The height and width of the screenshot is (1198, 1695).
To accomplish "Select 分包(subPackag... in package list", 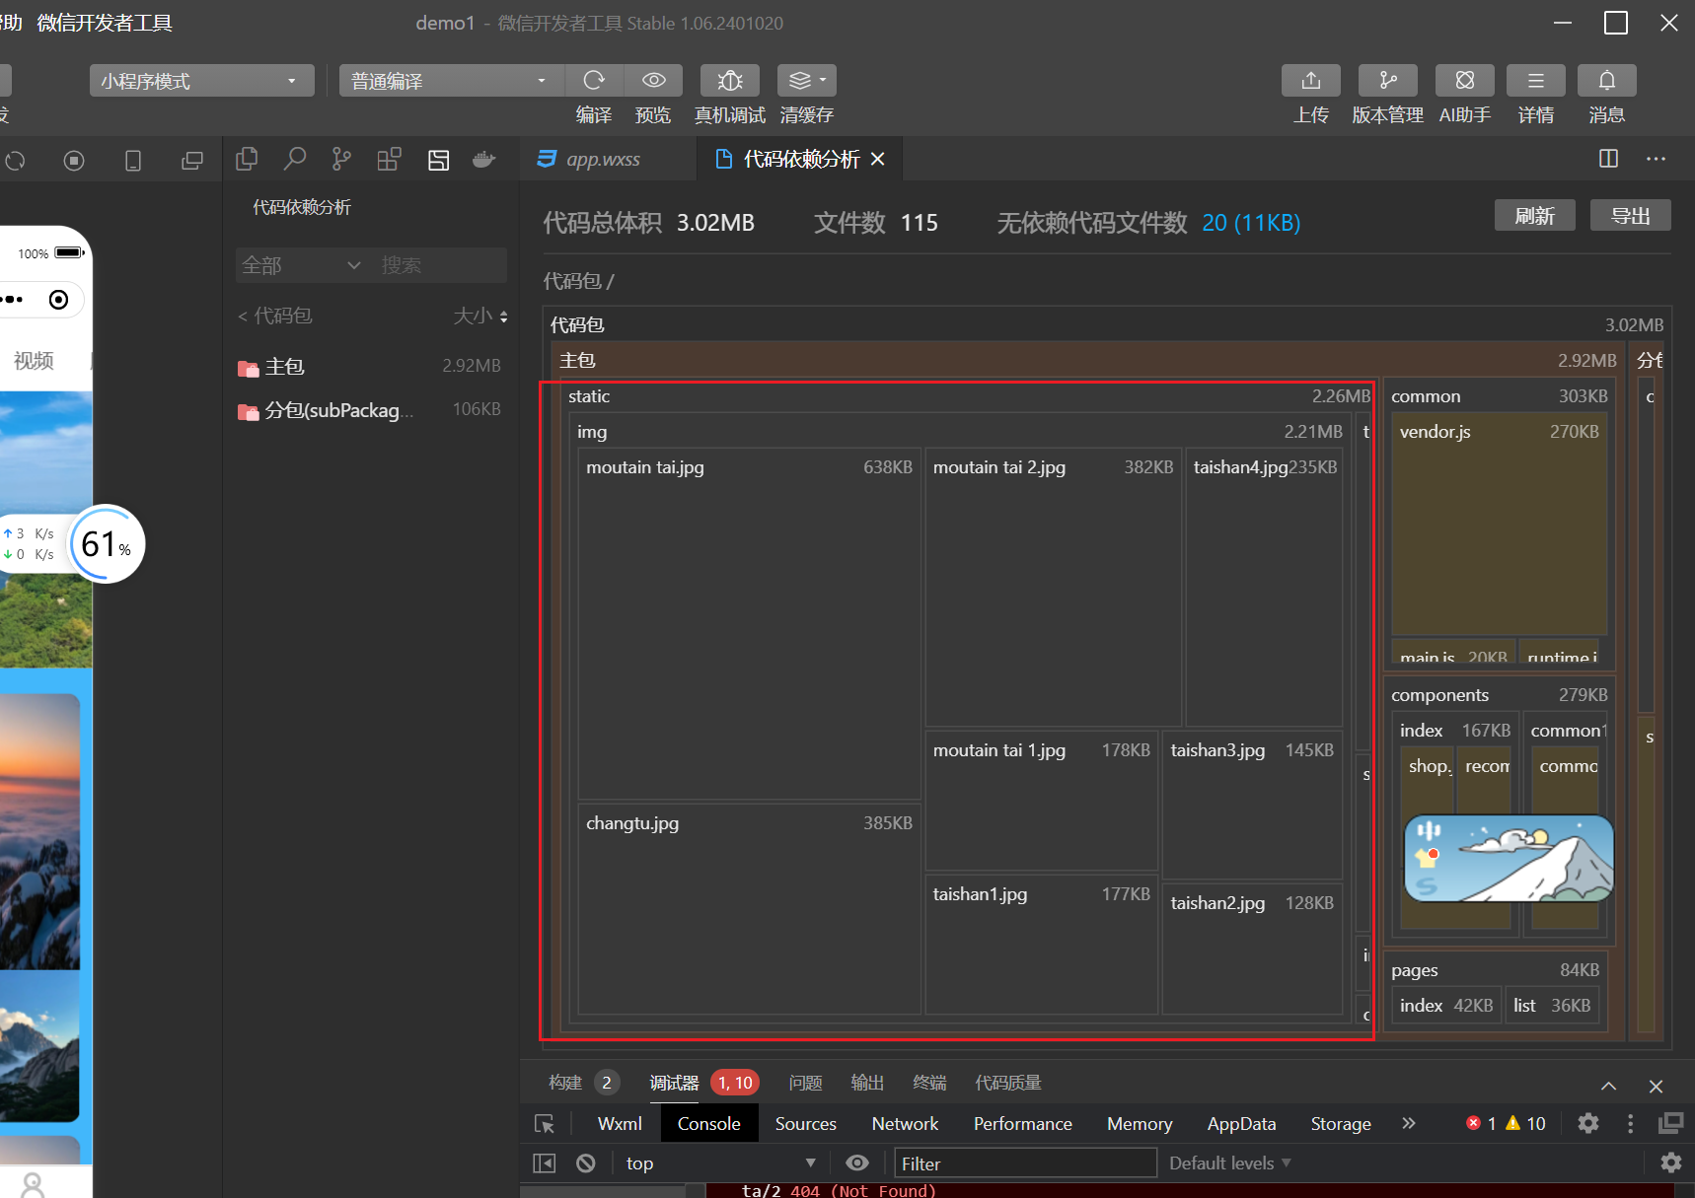I will pos(371,409).
